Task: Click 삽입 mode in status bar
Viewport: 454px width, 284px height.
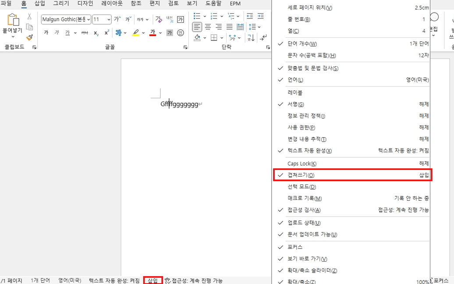Action: tap(153, 280)
